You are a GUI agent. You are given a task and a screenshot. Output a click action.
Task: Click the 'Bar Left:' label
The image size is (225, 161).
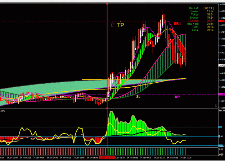click(194, 8)
